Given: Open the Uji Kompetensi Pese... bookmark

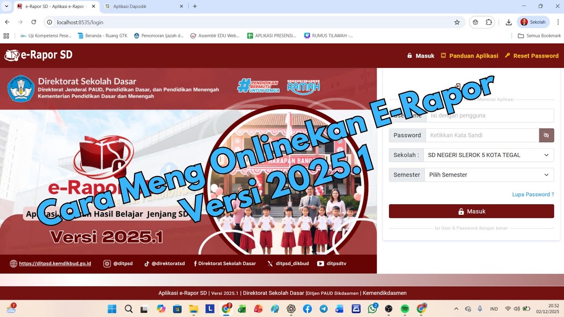Looking at the screenshot, I should pos(46,36).
